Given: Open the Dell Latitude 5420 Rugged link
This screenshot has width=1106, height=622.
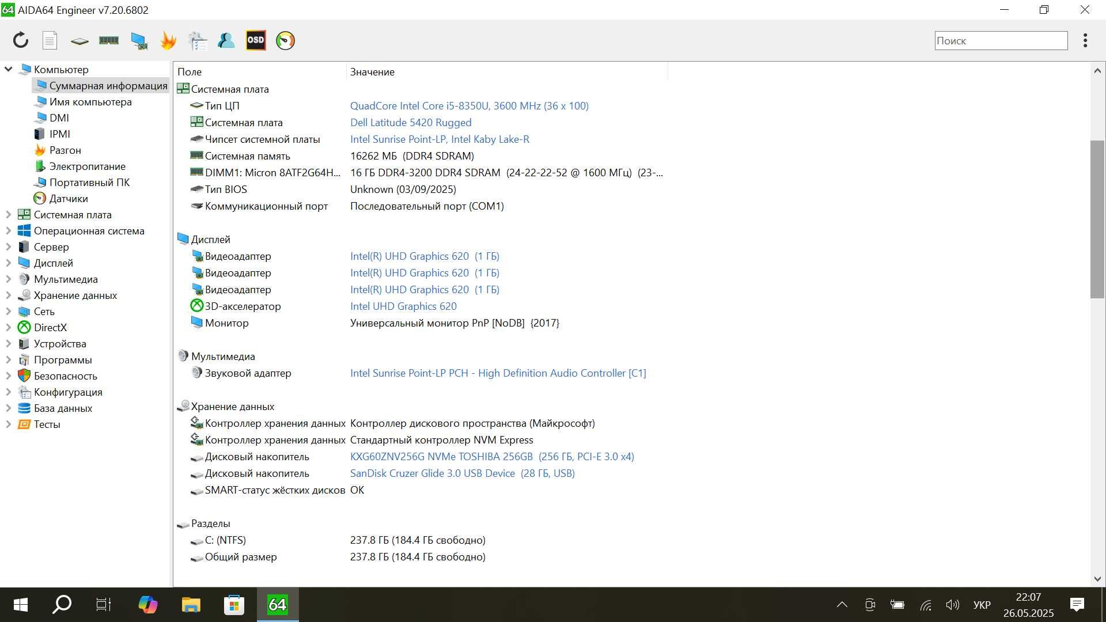Looking at the screenshot, I should pyautogui.click(x=411, y=122).
